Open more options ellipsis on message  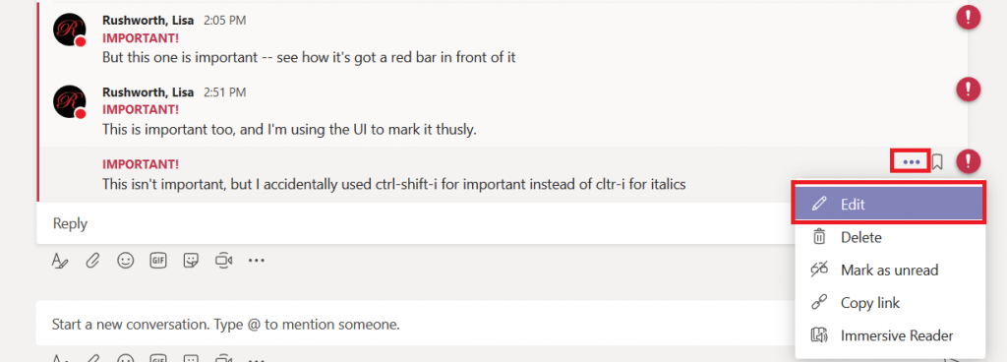[x=912, y=161]
